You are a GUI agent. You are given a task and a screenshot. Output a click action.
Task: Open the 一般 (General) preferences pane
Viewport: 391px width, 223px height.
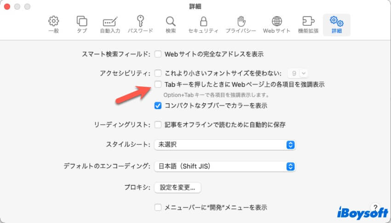point(54,24)
